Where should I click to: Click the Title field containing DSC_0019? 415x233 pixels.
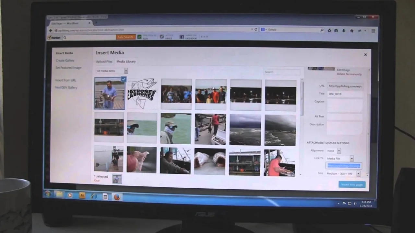345,94
